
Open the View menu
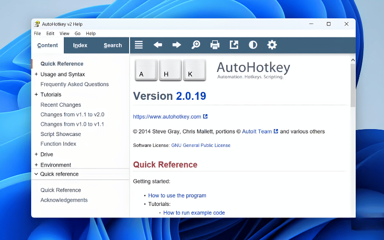point(64,33)
